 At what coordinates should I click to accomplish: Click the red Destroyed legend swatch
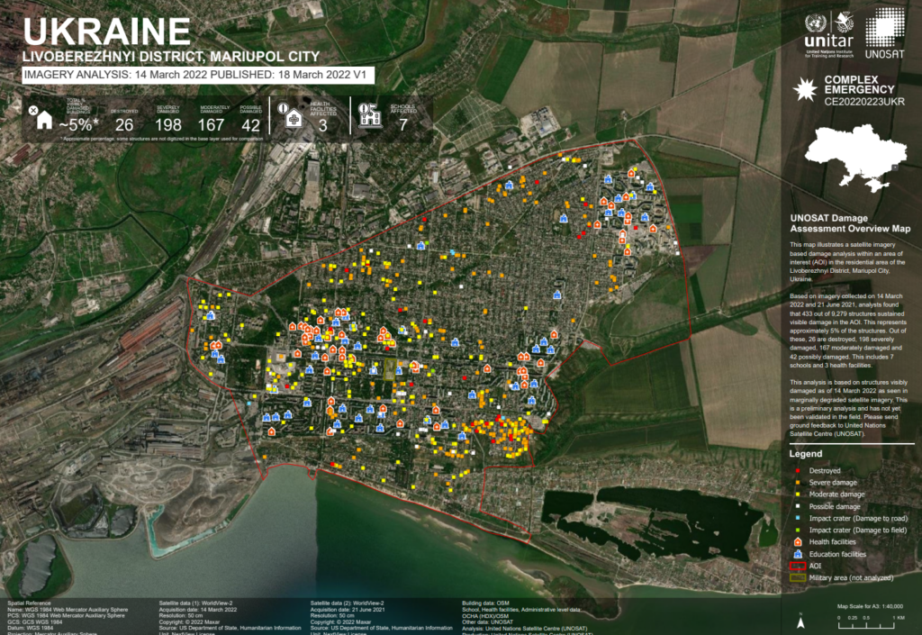click(x=796, y=471)
